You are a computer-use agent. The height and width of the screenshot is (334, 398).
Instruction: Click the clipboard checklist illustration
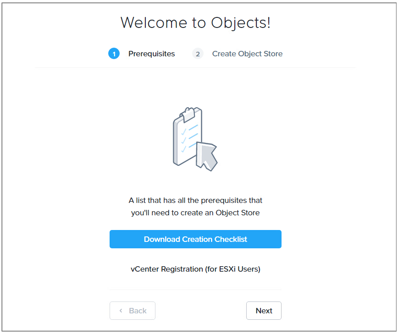pos(188,137)
